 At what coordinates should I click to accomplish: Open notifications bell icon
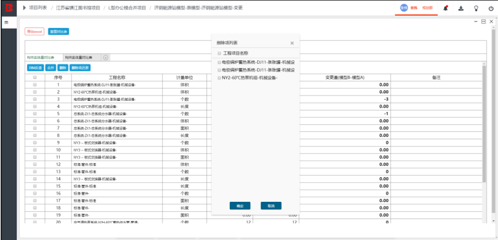click(445, 8)
